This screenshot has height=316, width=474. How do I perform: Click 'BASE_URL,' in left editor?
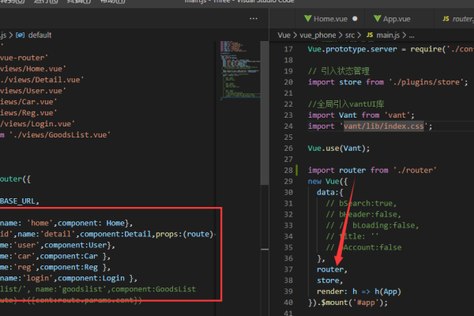[x=19, y=201]
